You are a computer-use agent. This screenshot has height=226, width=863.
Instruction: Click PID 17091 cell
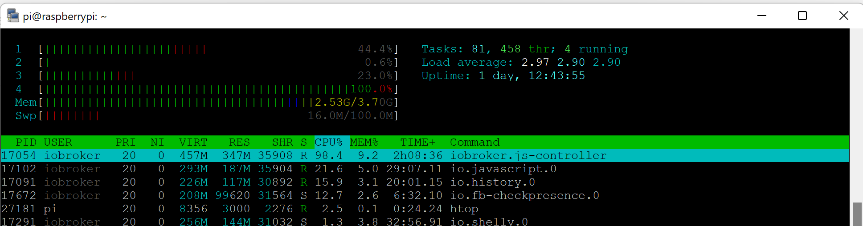(x=19, y=182)
